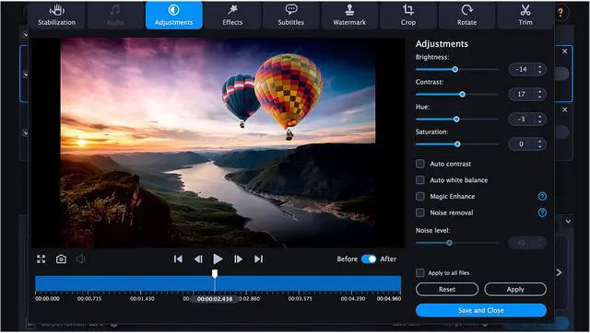Open the Rotate tab
The width and height of the screenshot is (590, 333).
[x=467, y=16]
